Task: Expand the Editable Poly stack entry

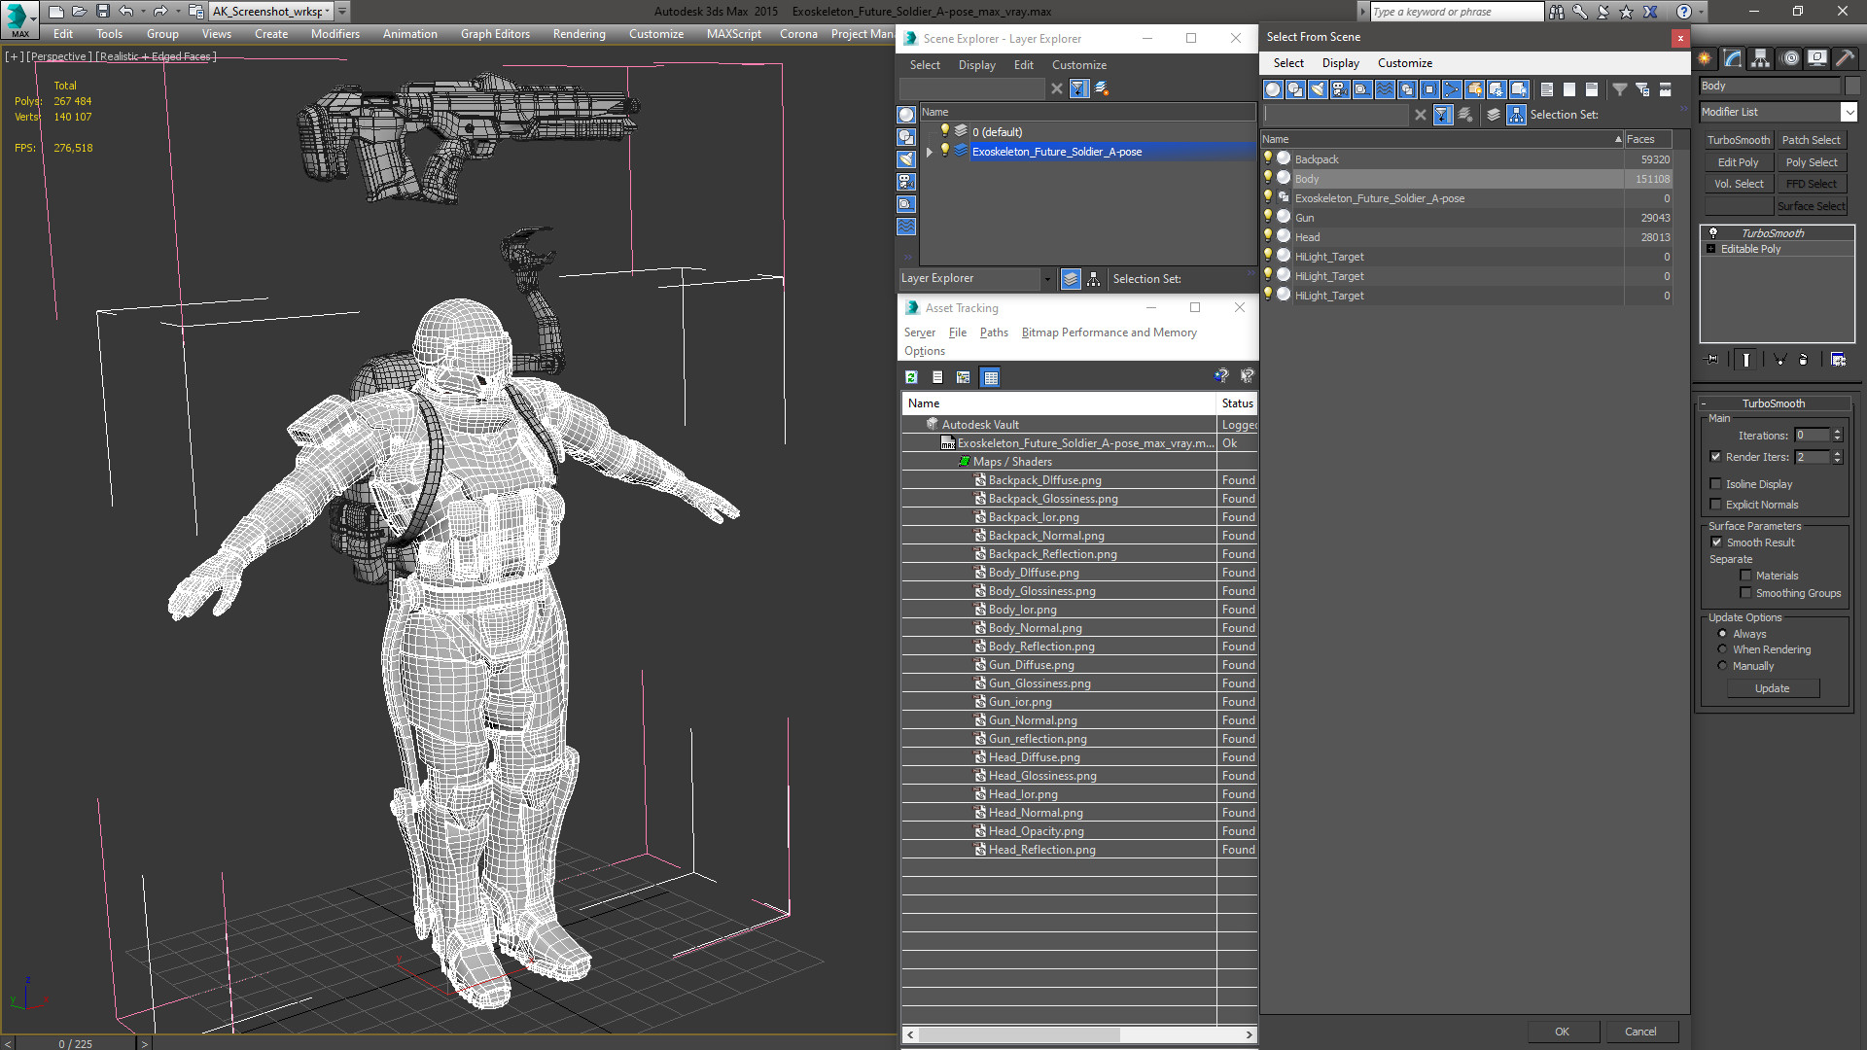Action: click(1711, 249)
